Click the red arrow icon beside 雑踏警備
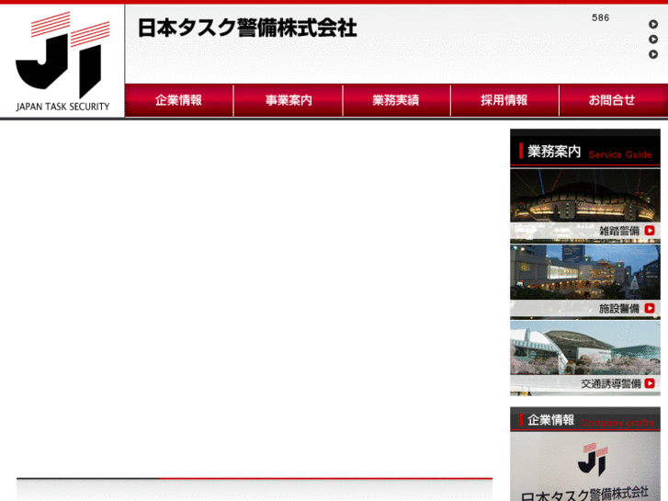The width and height of the screenshot is (668, 501). click(x=650, y=231)
